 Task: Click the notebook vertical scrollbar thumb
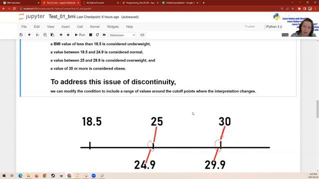pos(318,109)
